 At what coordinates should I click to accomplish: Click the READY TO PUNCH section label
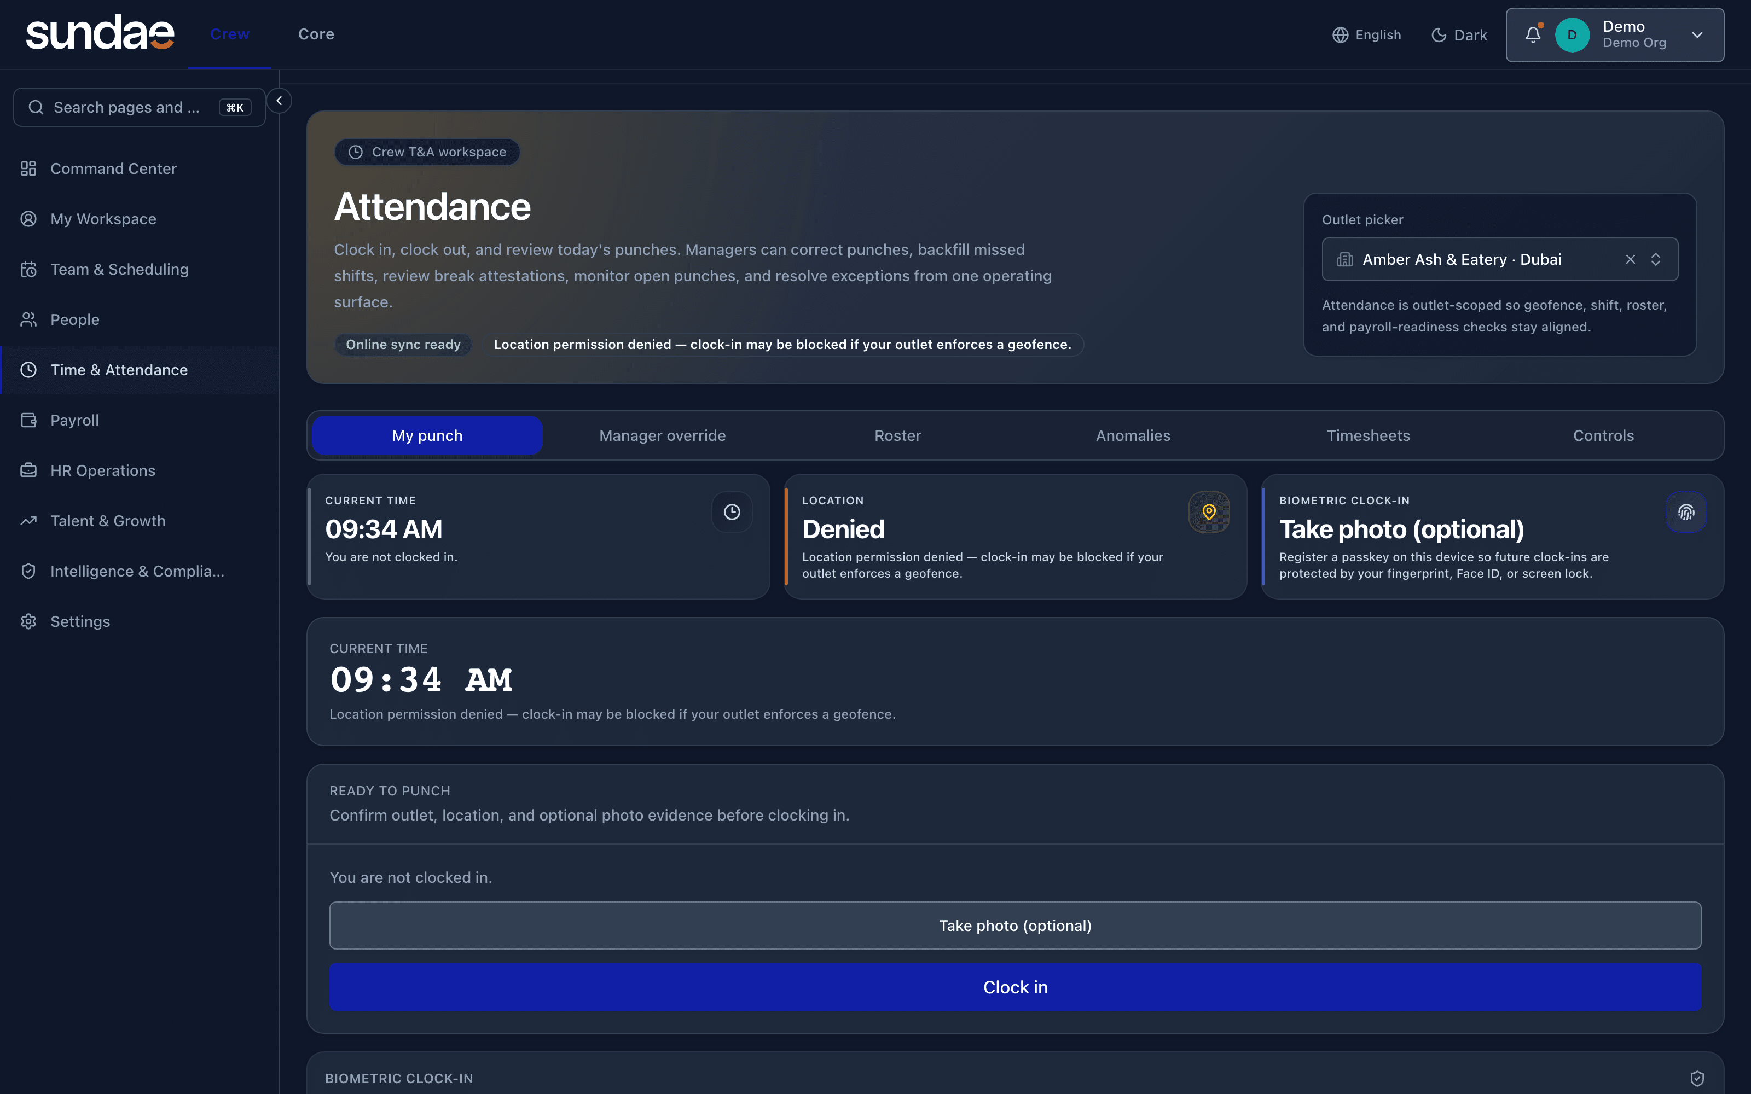[390, 791]
